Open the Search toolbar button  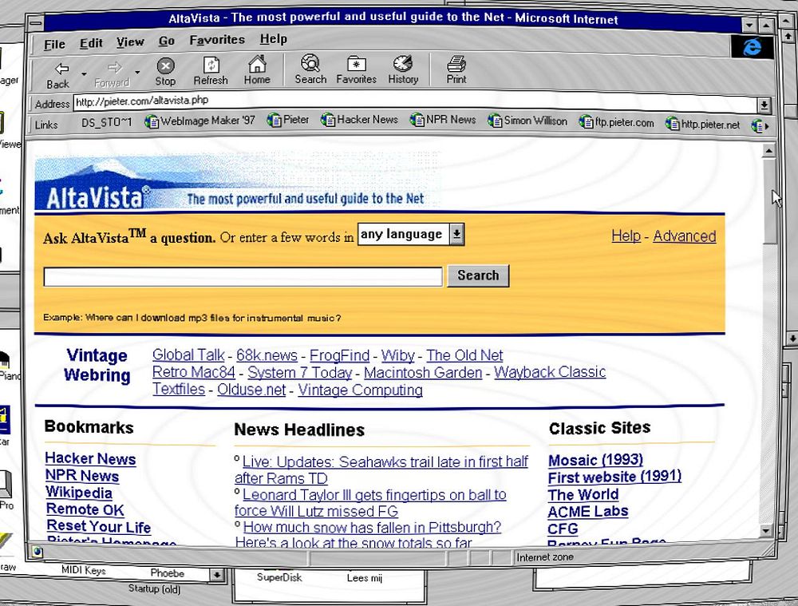click(310, 69)
